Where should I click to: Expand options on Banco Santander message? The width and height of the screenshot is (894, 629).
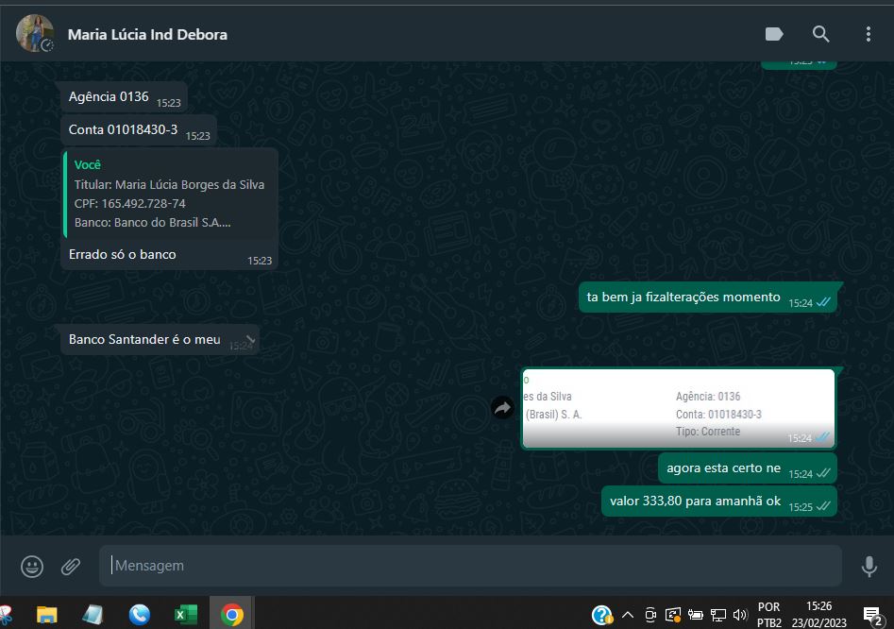point(250,338)
